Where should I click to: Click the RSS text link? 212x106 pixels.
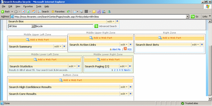[129, 49]
